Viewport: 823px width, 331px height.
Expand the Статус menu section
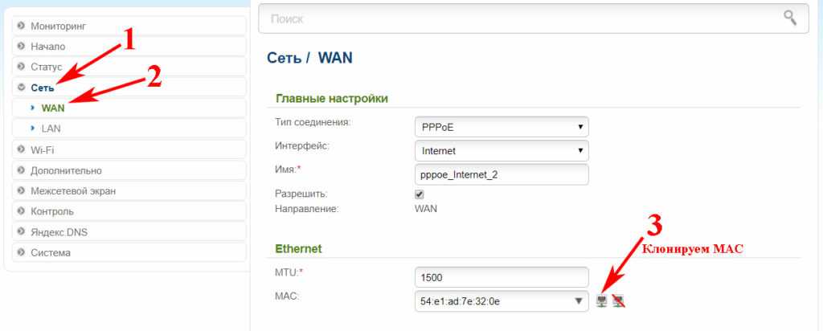tap(47, 67)
